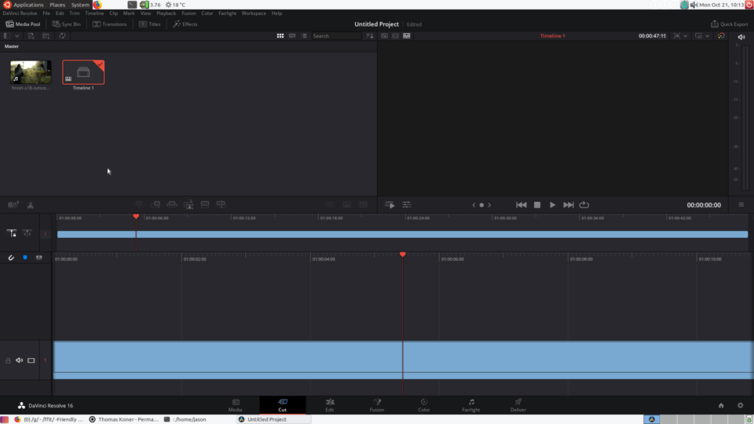Open the File menu

coord(46,13)
